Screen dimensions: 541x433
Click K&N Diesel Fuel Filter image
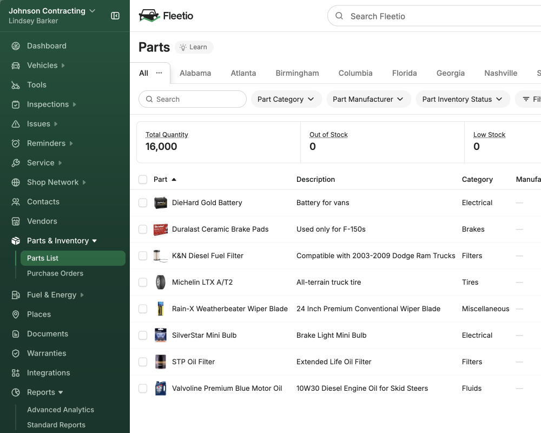click(x=161, y=256)
